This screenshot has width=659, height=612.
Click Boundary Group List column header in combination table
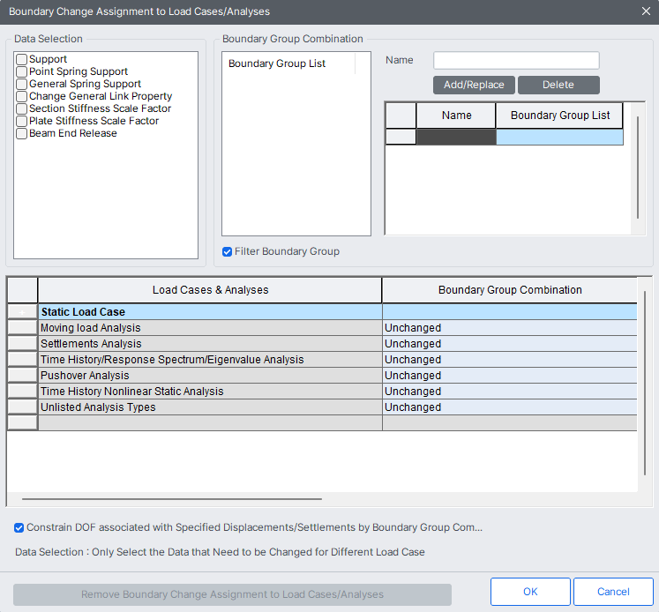[x=560, y=116]
